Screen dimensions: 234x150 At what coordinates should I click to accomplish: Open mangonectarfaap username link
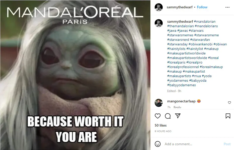coord(181,101)
